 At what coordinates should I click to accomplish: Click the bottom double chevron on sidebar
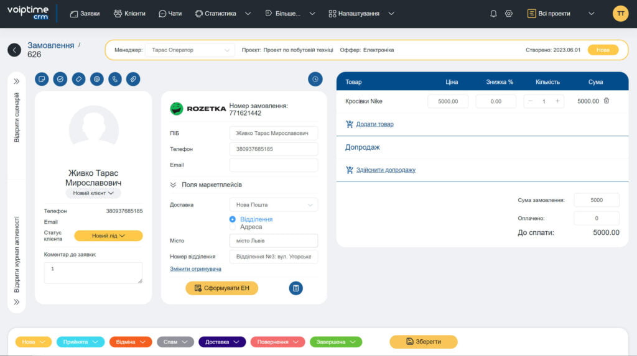coord(17,302)
